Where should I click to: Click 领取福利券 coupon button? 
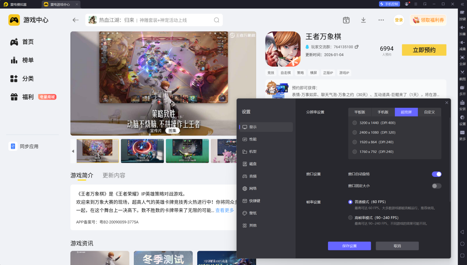[x=428, y=20]
